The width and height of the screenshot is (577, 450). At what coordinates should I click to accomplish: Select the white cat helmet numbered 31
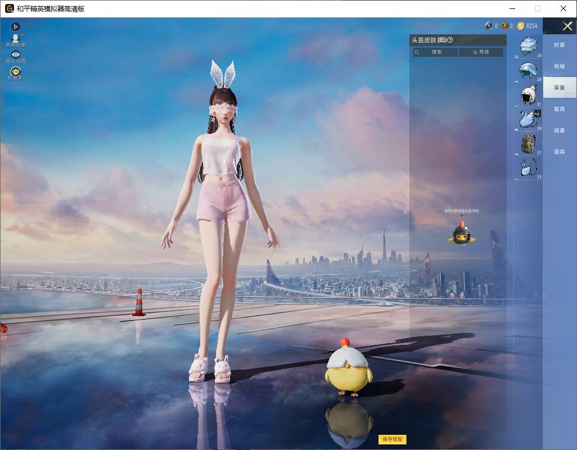click(529, 95)
